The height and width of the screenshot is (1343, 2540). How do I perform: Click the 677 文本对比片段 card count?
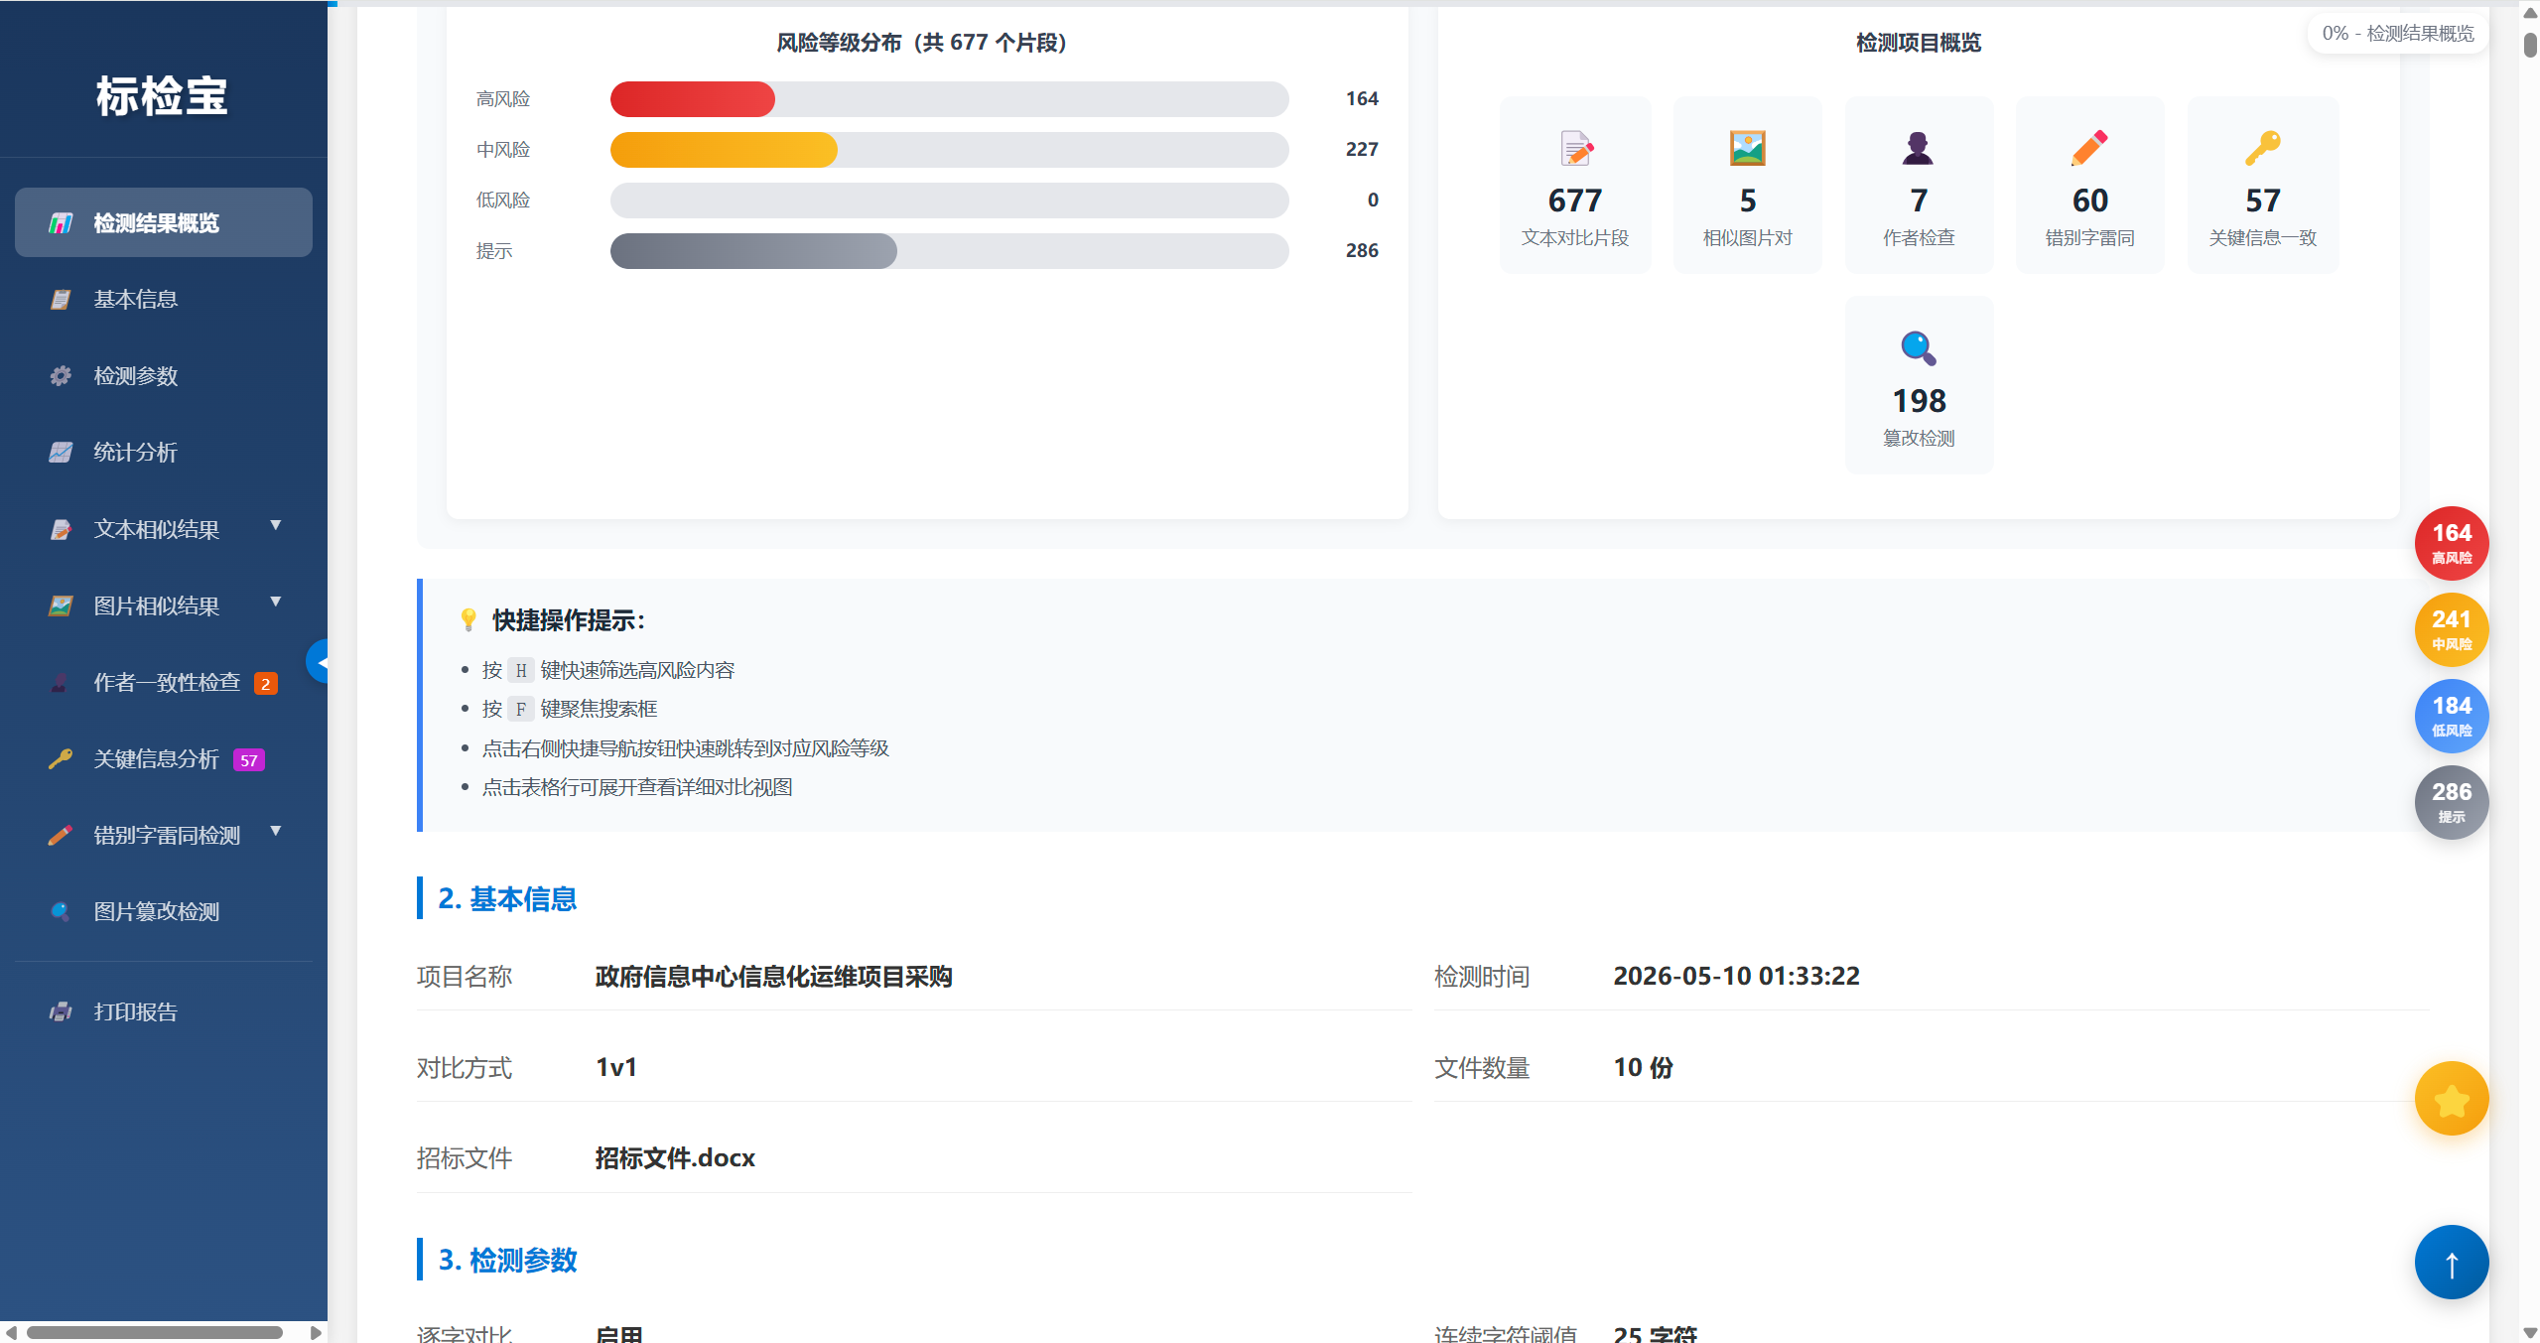(x=1575, y=201)
